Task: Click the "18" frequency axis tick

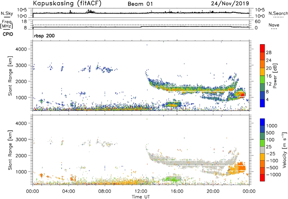Action: pyautogui.click(x=24, y=22)
